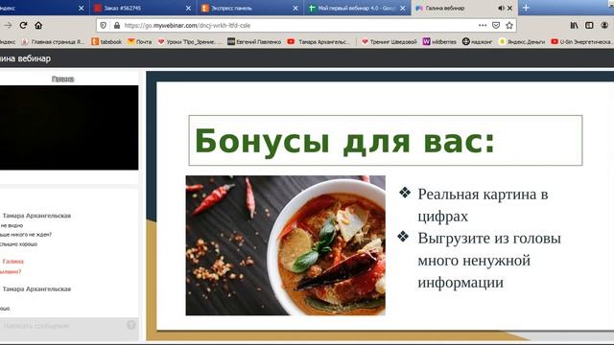This screenshot has height=345, width=614.
Task: Open the Тренинг Шведовой bookmark
Action: coord(390,42)
